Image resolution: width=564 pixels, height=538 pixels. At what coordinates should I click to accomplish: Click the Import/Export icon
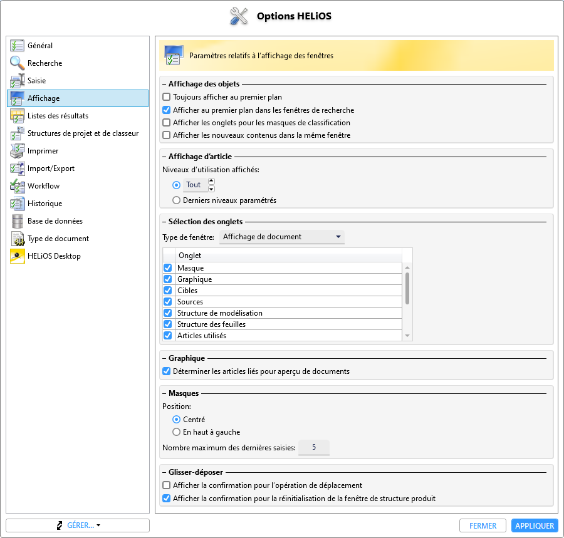click(18, 168)
